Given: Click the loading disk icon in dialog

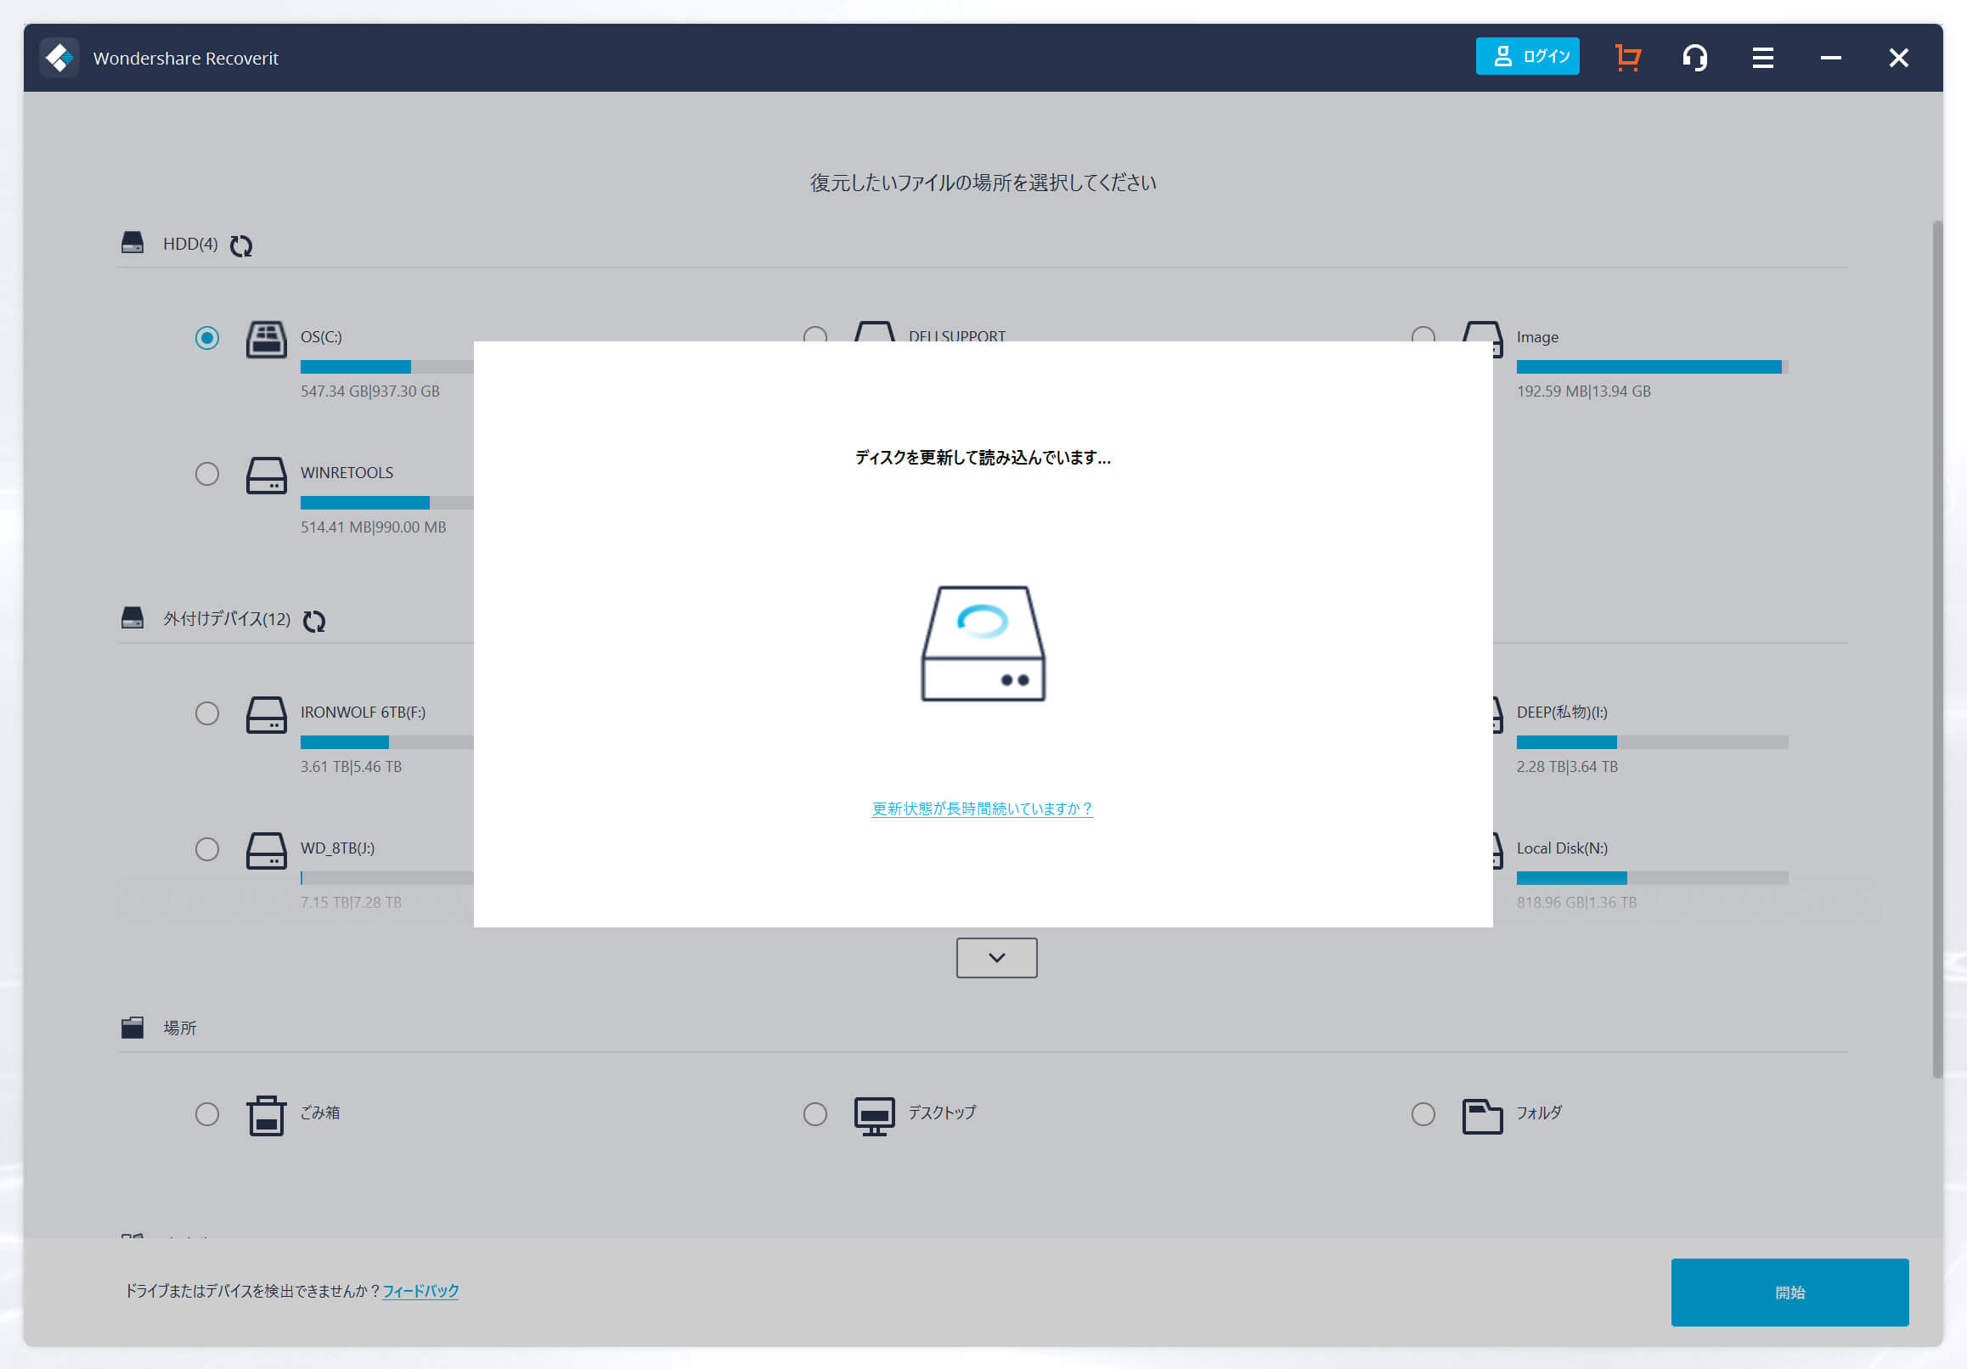Looking at the screenshot, I should tap(983, 644).
